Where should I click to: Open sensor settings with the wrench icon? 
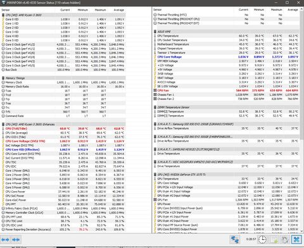click(x=285, y=240)
